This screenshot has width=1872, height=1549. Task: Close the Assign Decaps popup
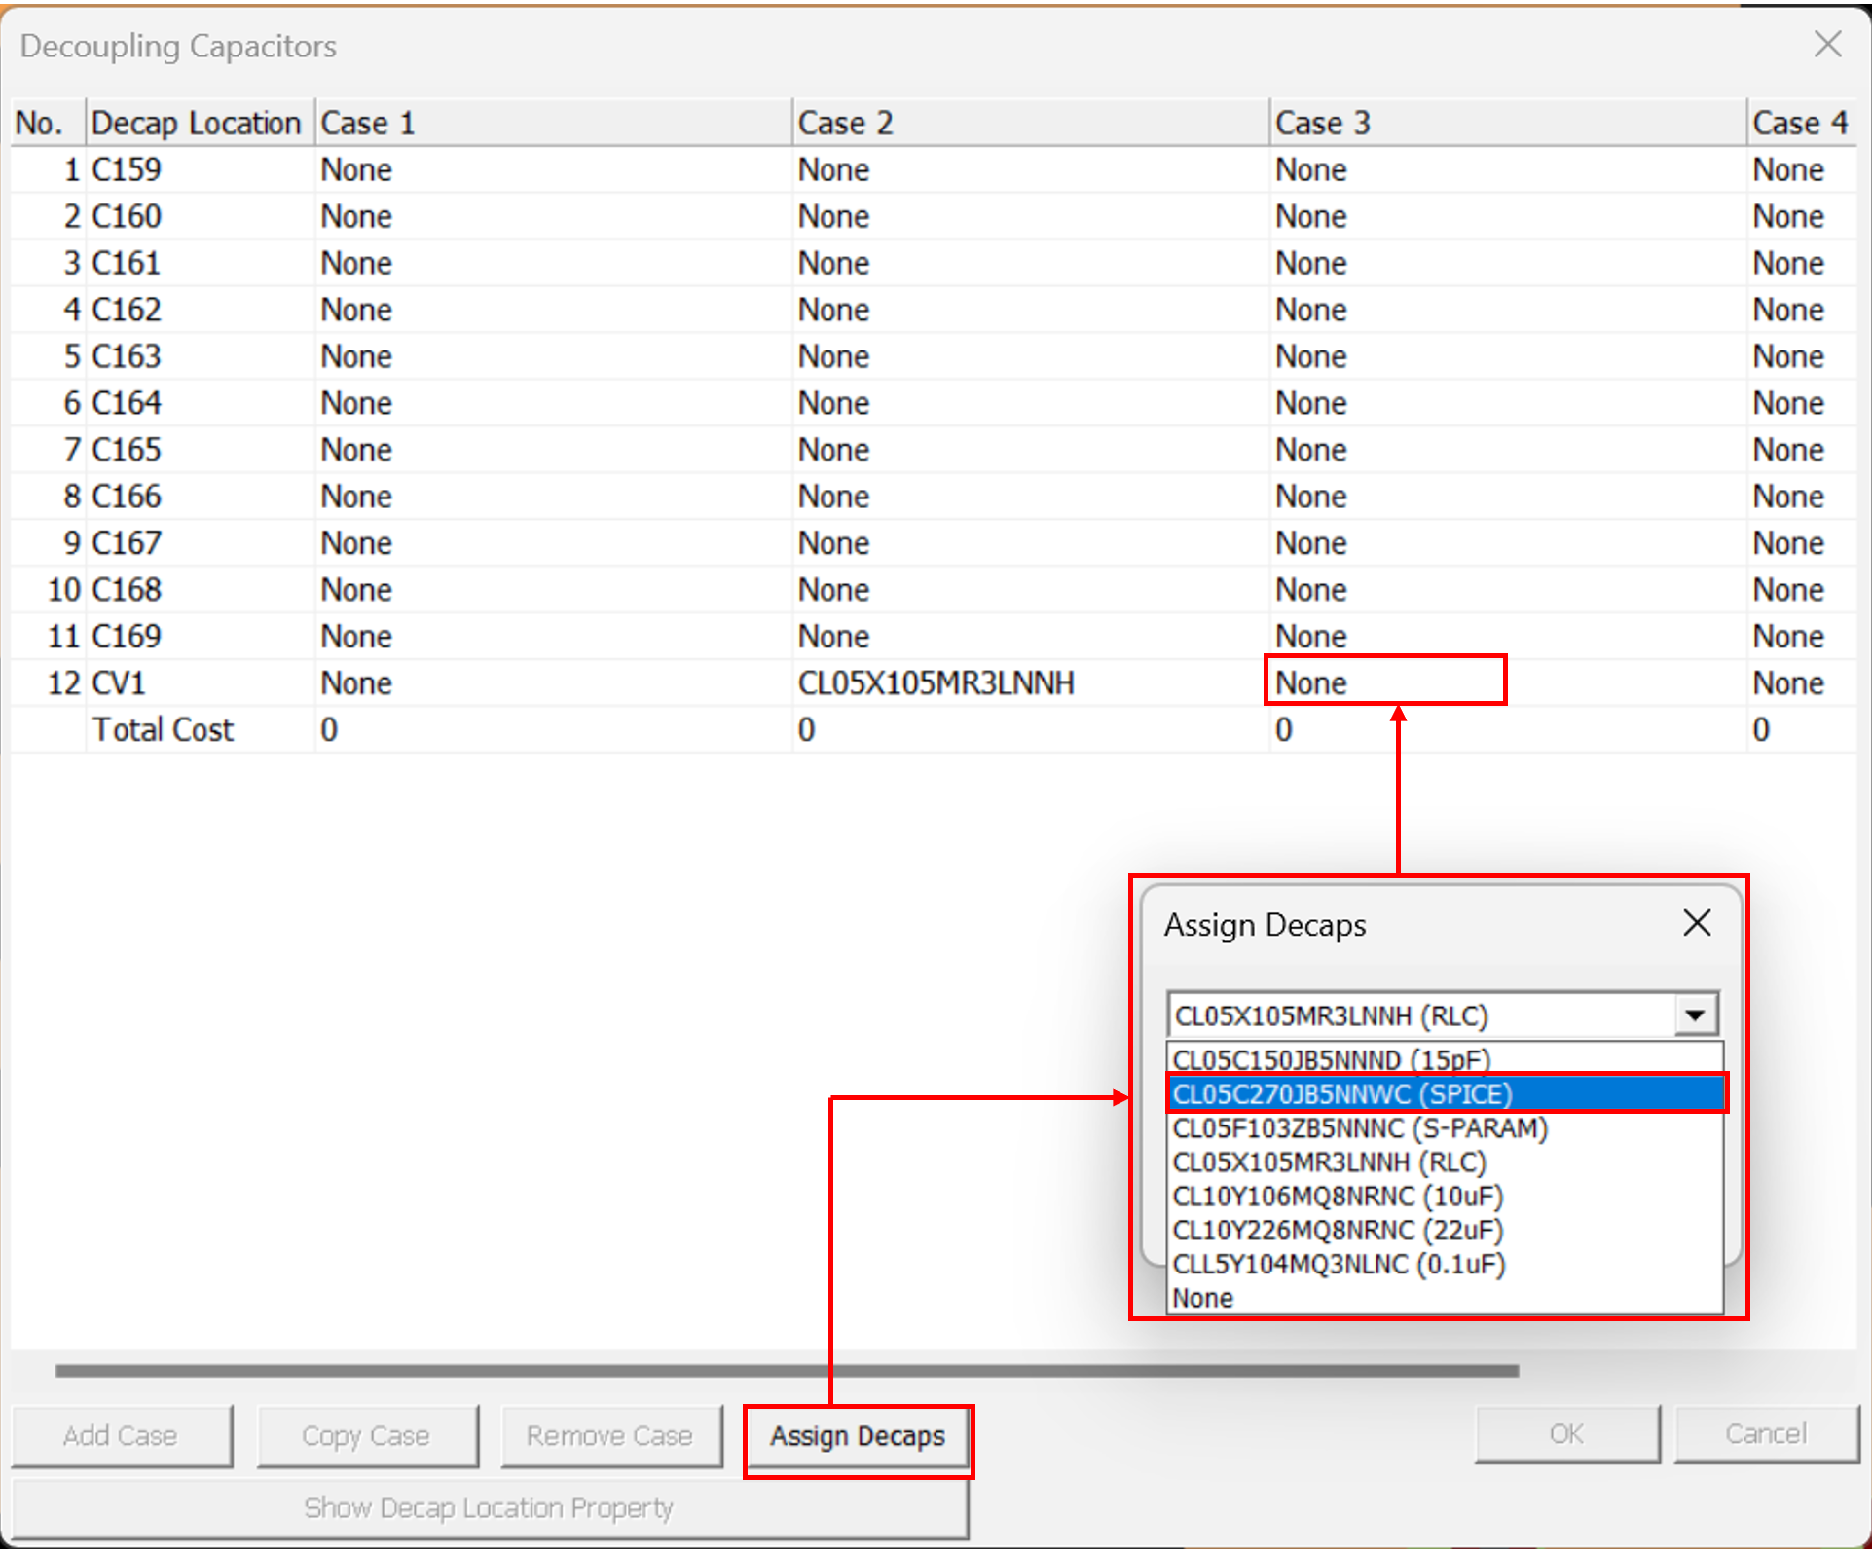(1696, 922)
